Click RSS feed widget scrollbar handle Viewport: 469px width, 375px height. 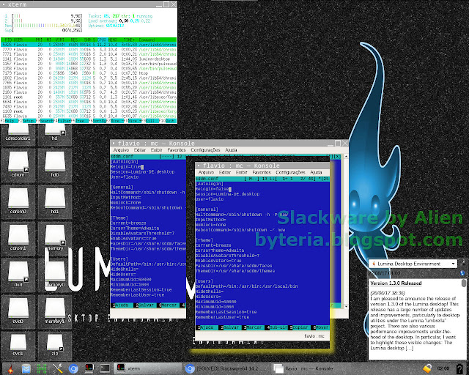point(464,283)
